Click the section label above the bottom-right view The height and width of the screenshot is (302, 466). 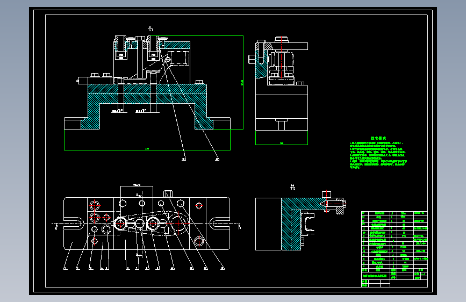tap(293, 187)
